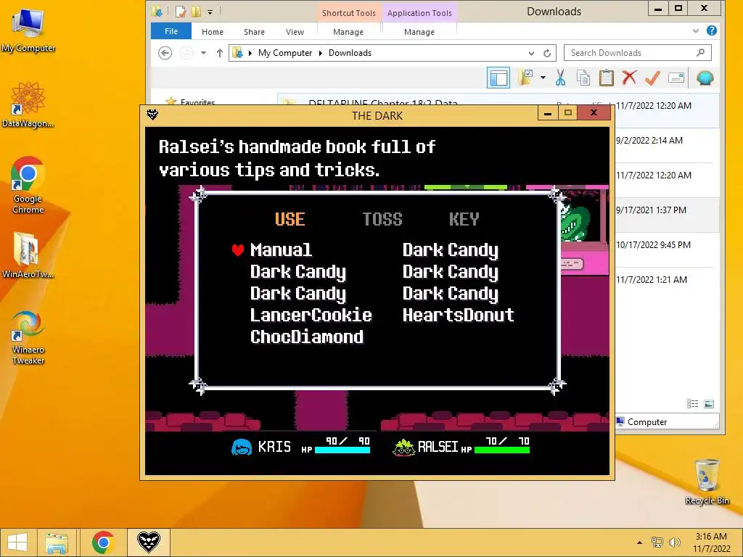Click the Windows Start button
The width and height of the screenshot is (743, 557).
click(17, 542)
